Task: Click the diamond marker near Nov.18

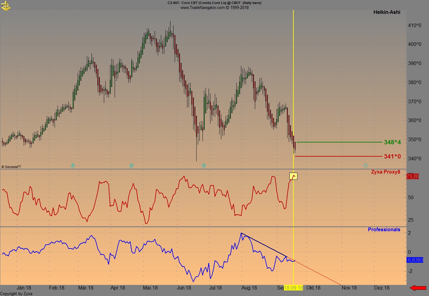Action: (366, 166)
